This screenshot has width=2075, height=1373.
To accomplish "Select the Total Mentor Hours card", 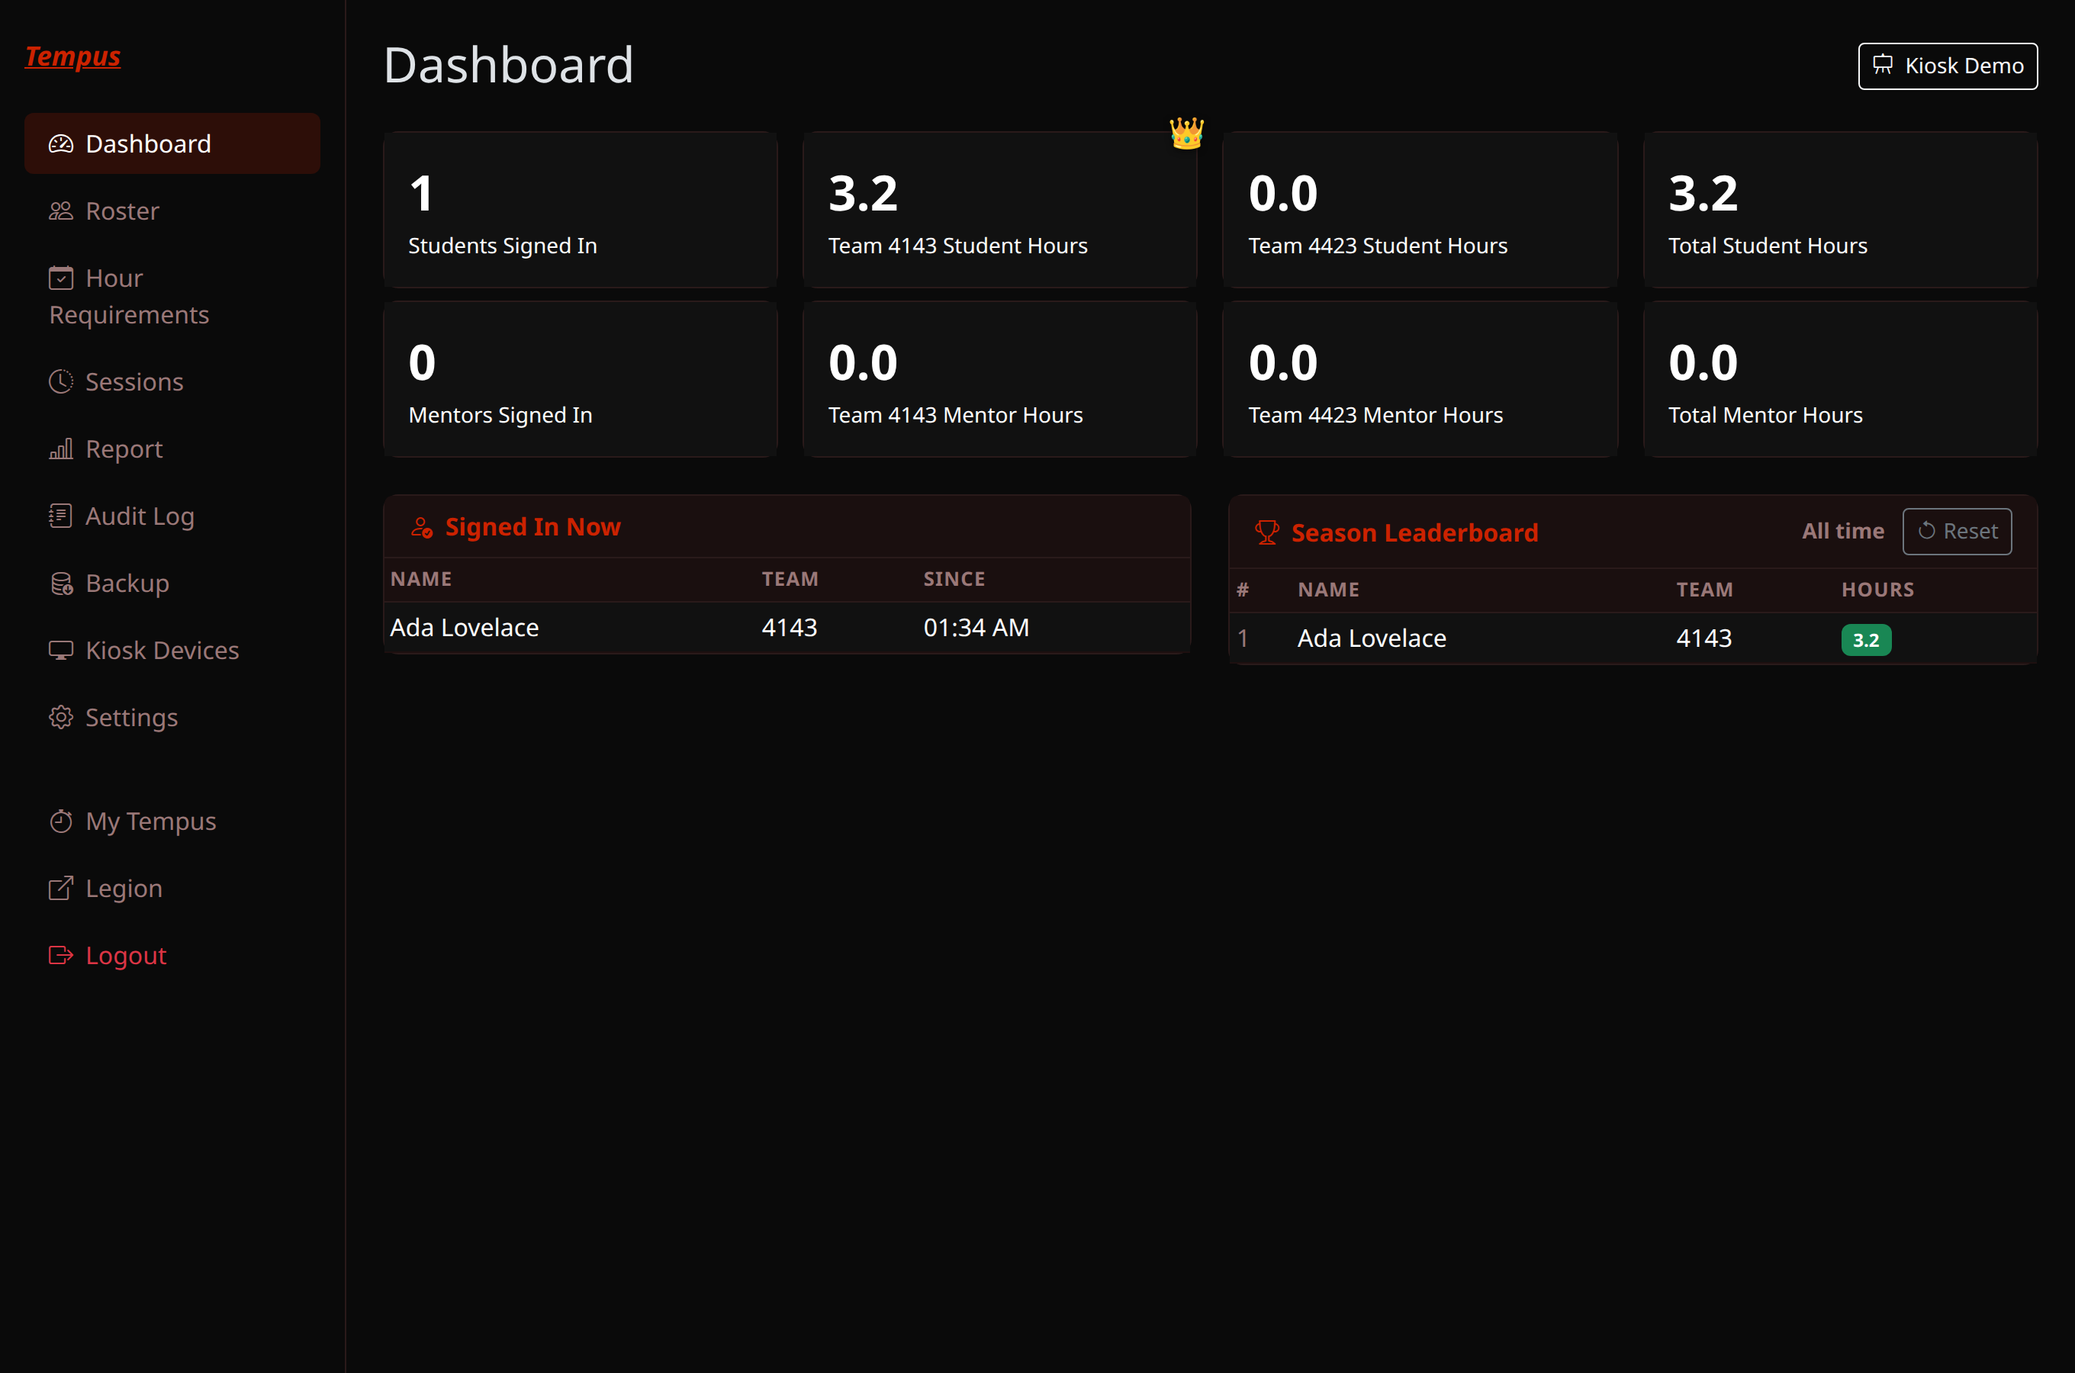I will pyautogui.click(x=1840, y=379).
